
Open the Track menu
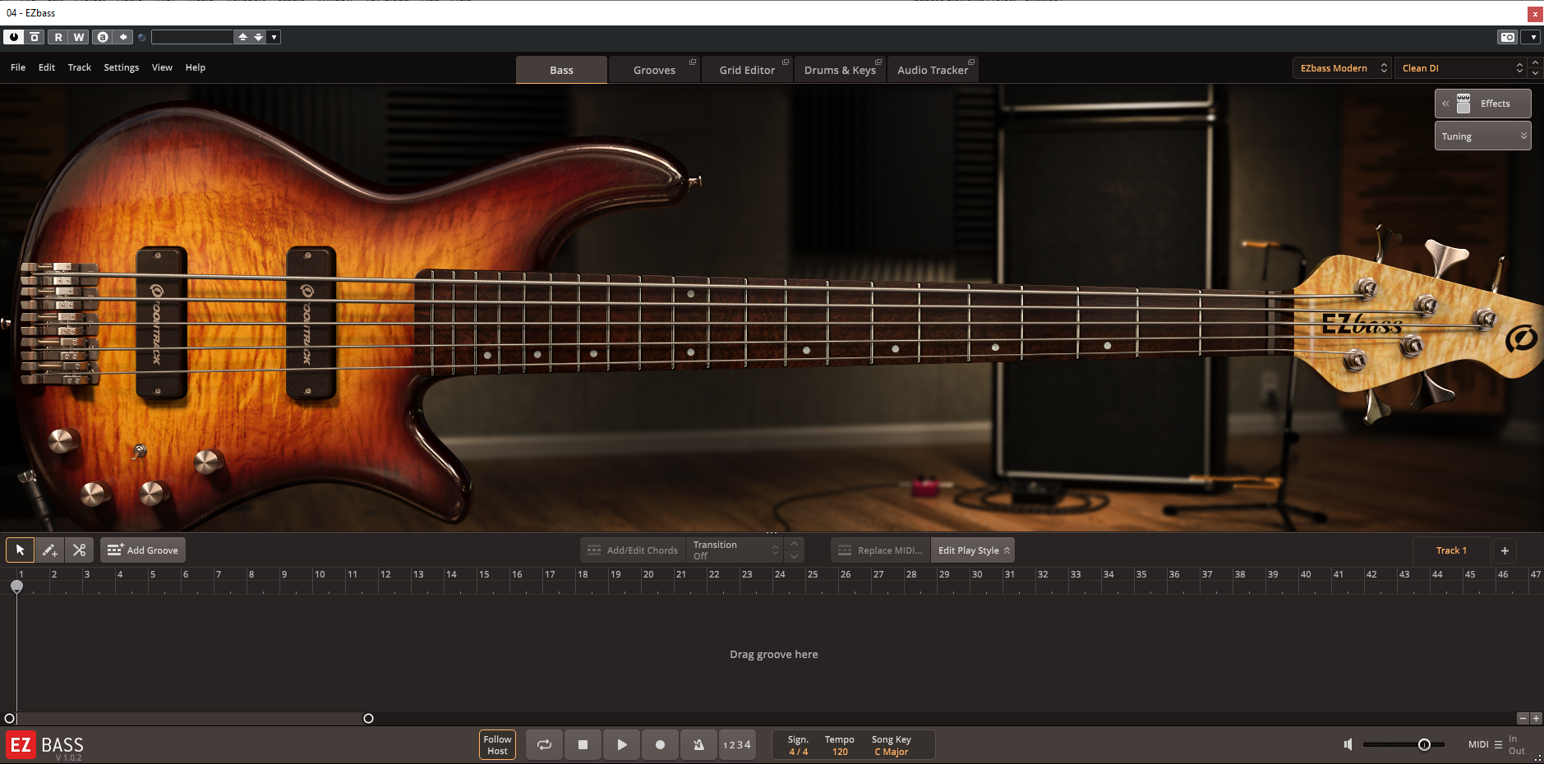(80, 67)
